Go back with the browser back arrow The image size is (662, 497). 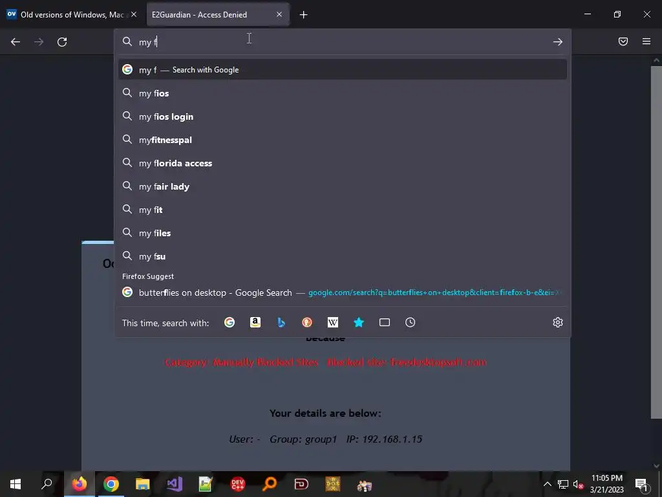[x=16, y=42]
